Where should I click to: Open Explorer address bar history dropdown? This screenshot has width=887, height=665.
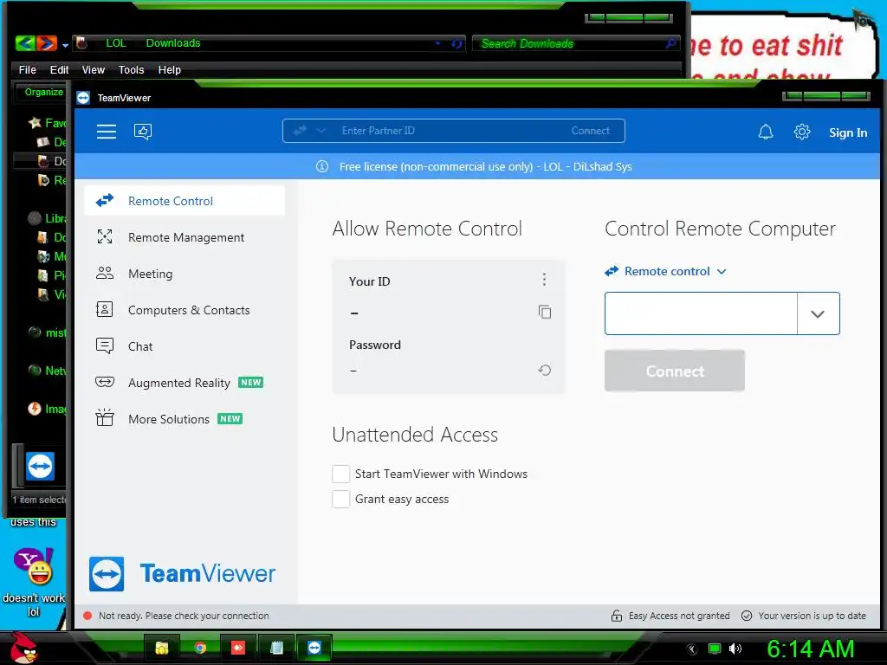(437, 43)
